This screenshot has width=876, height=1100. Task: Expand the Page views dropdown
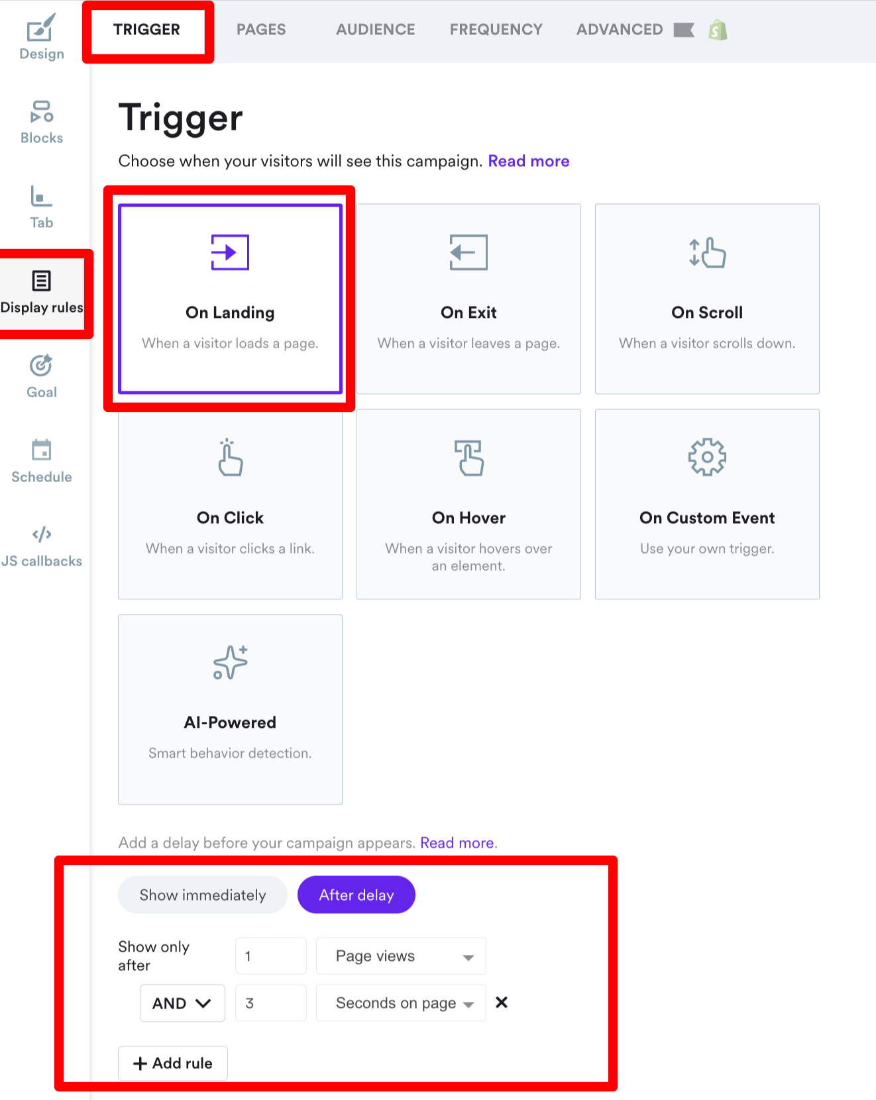click(x=401, y=956)
